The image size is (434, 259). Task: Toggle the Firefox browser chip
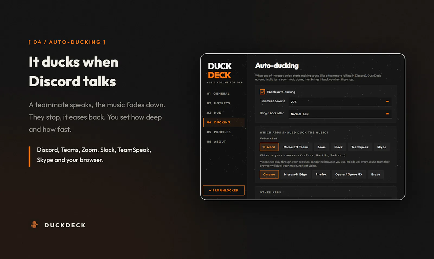point(321,174)
